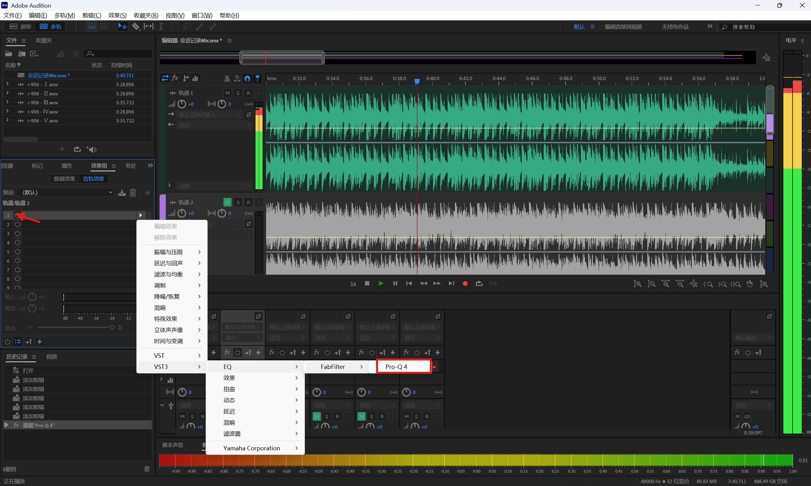Open file folder icon in Files panel
Screen dimensions: 811x486
9,53
